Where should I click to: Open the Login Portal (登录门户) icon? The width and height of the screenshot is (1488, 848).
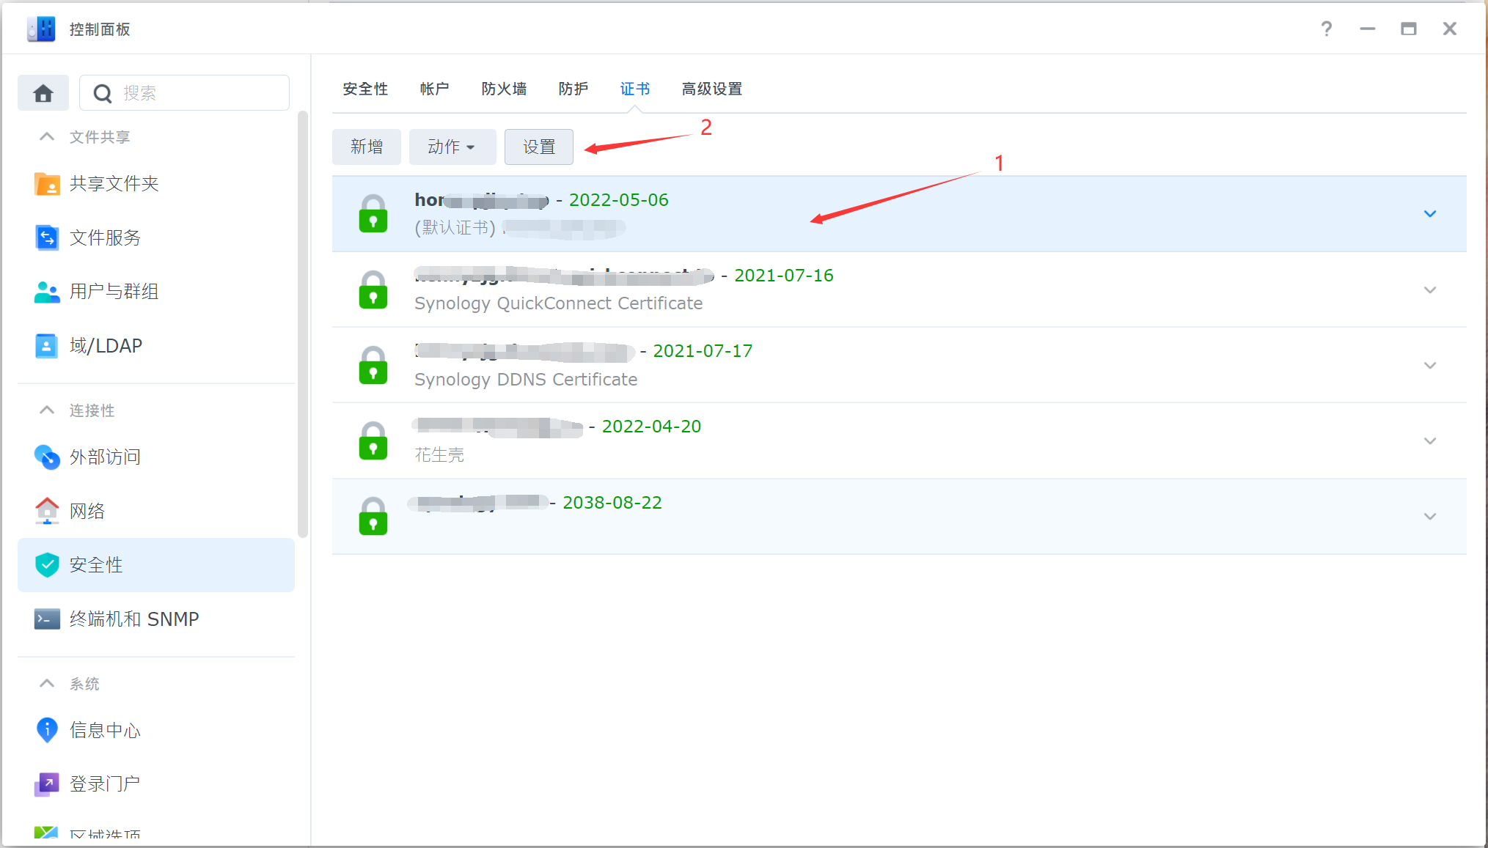(x=48, y=784)
